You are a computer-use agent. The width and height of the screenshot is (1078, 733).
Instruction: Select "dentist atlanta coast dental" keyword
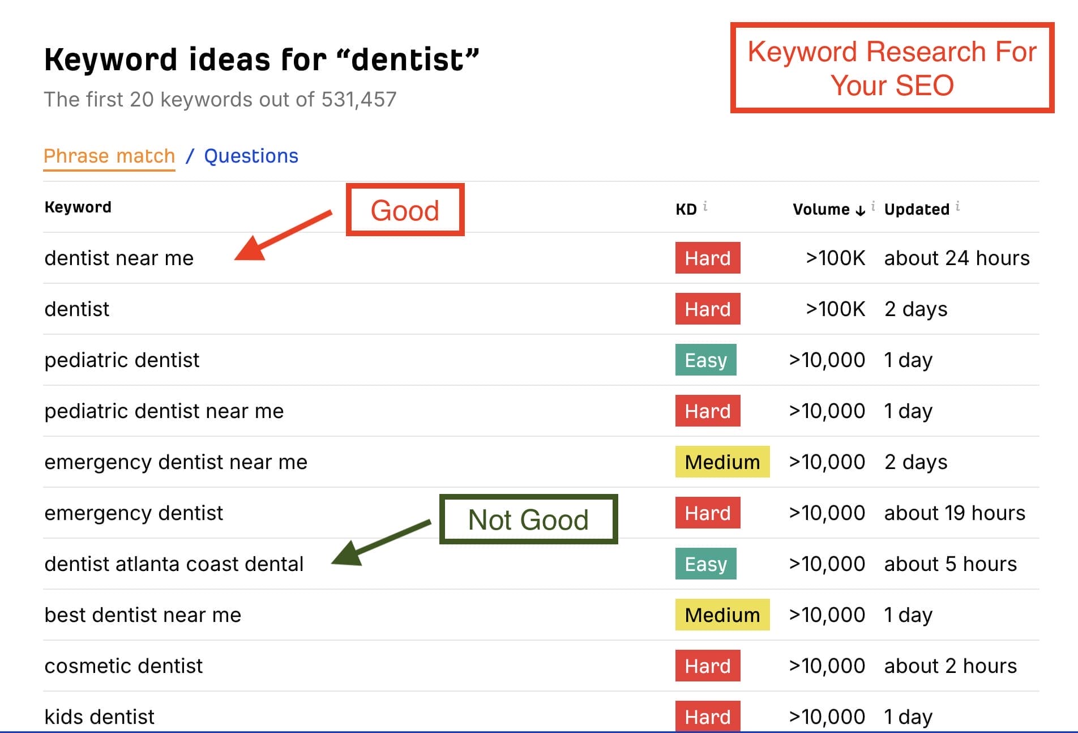pos(174,564)
